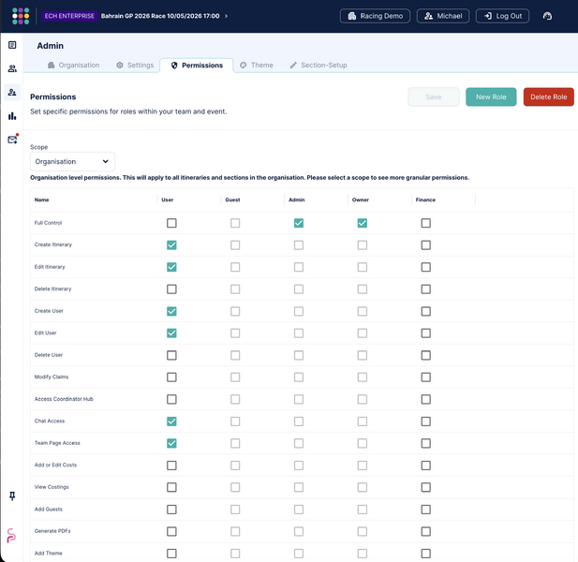Viewport: 578px width, 562px height.
Task: Click the Name column header
Action: [x=41, y=200]
